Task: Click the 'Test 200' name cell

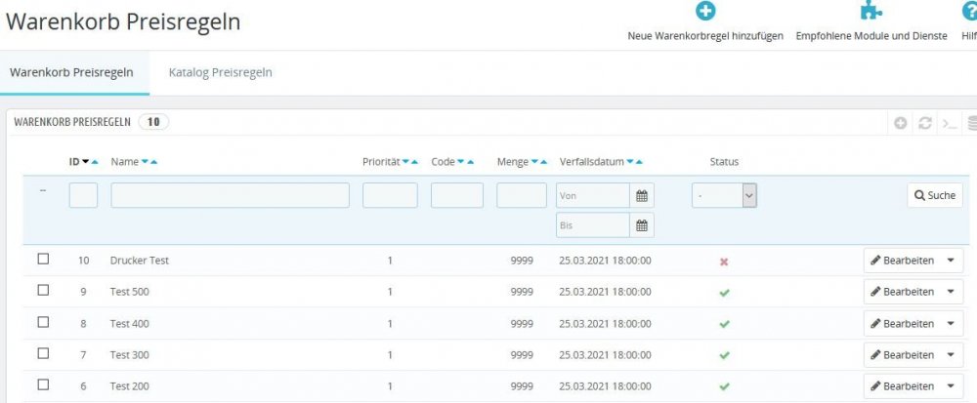Action: (130, 386)
